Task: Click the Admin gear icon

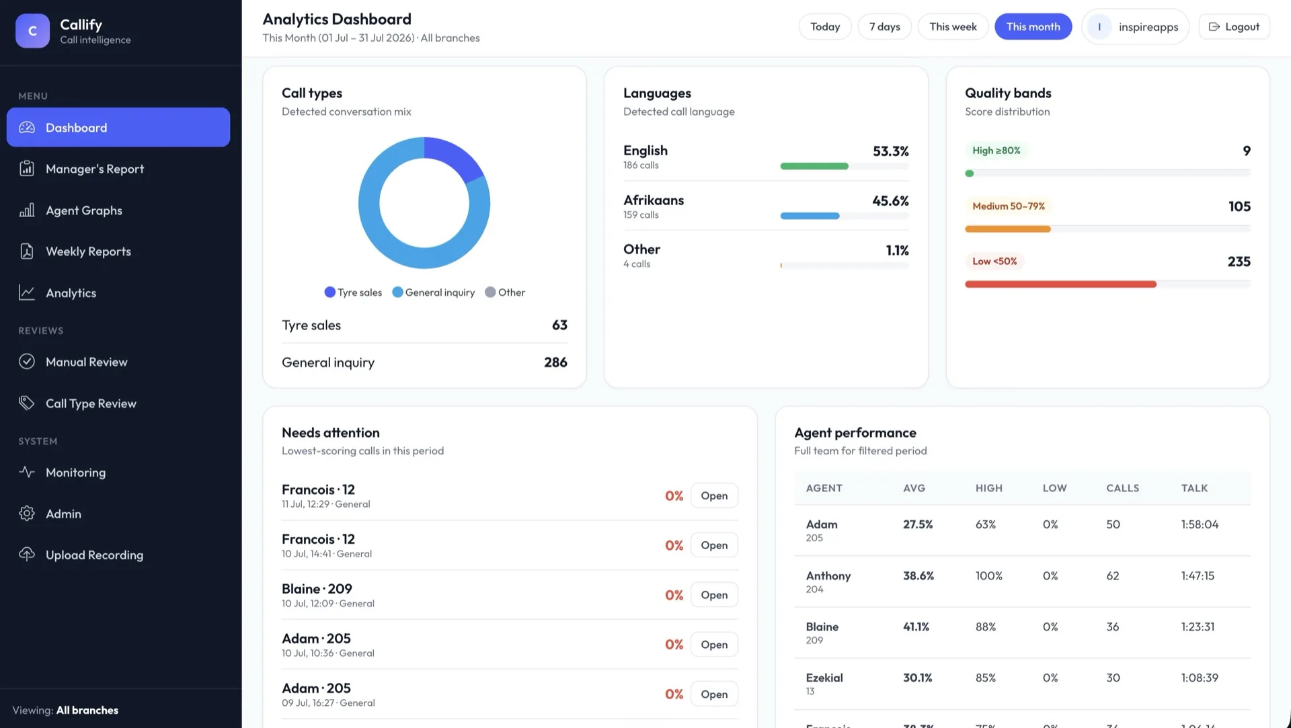Action: tap(27, 514)
